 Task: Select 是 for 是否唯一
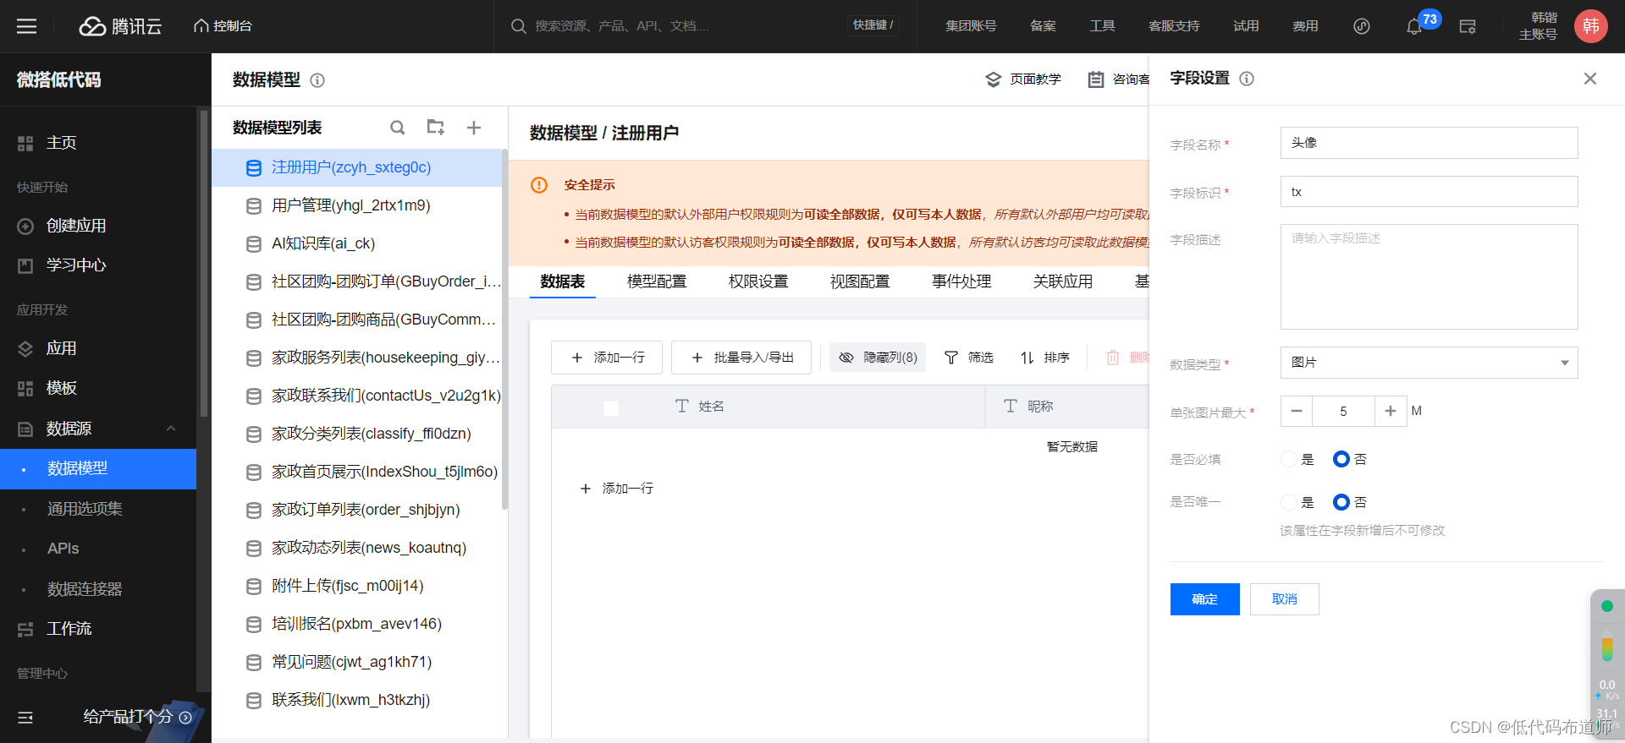(x=1289, y=502)
